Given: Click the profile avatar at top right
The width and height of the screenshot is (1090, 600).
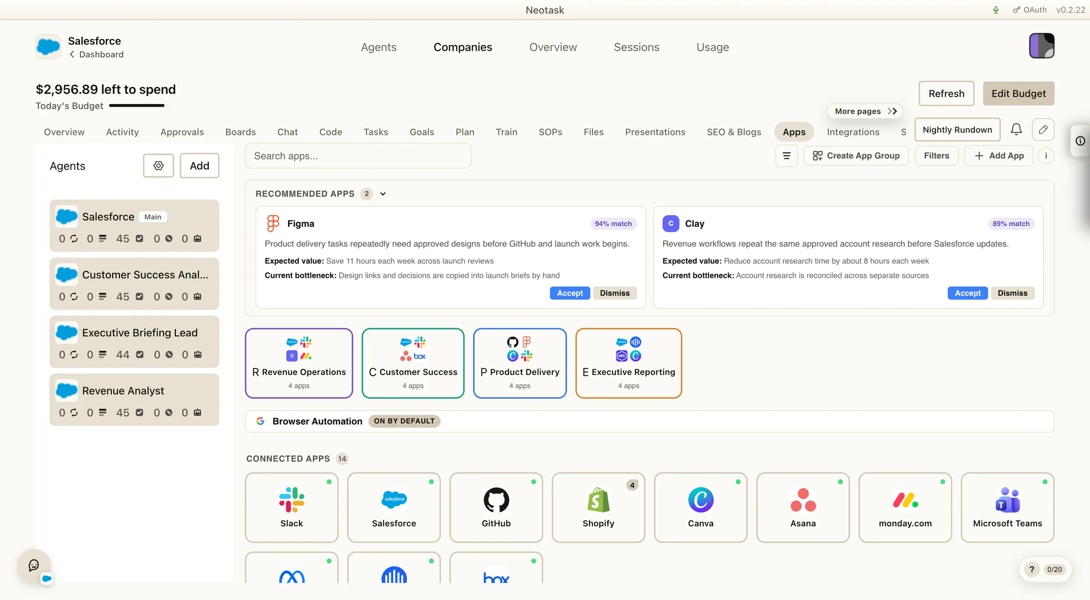Looking at the screenshot, I should [x=1041, y=46].
